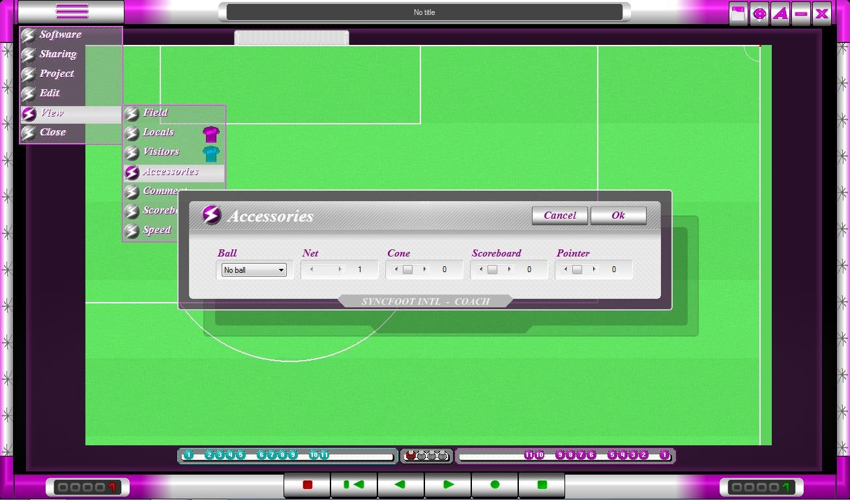This screenshot has width=850, height=500.
Task: Click the green circle record button
Action: (x=495, y=485)
